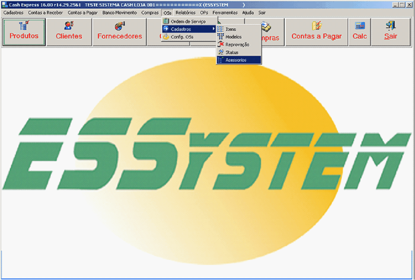Open Confg. OSs menu entry
415x280 pixels.
click(182, 37)
